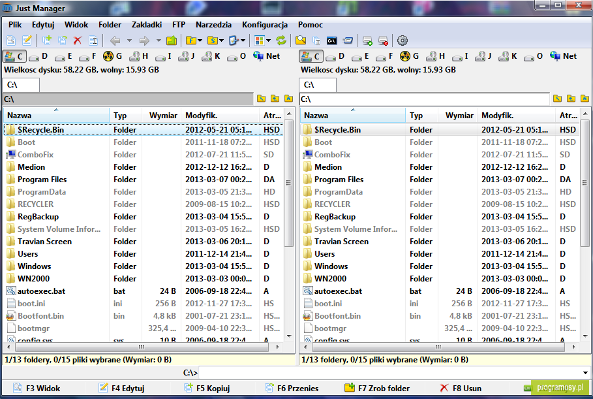Screen dimensions: 593x399
Task: Click the right pane scroll down arrow
Action: click(x=585, y=336)
